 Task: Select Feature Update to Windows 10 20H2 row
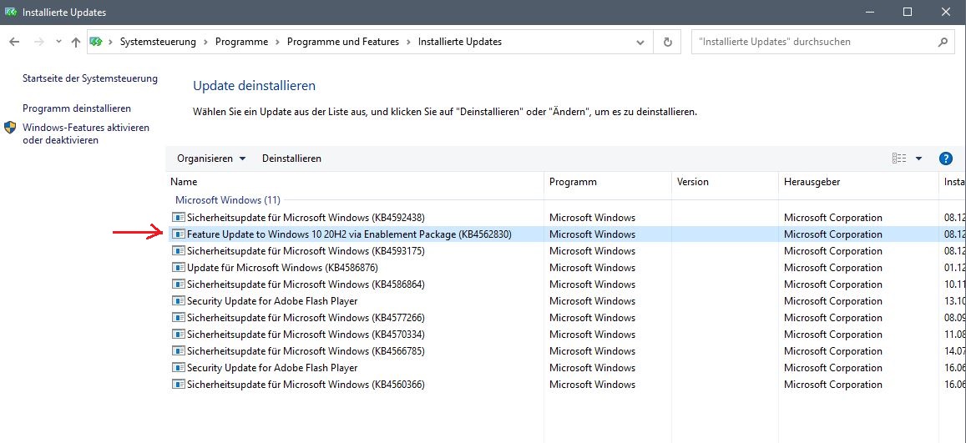(566, 234)
